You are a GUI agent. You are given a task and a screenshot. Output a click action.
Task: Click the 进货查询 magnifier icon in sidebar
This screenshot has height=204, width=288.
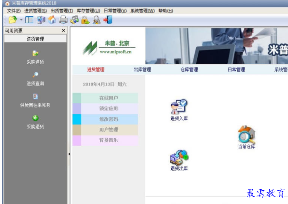(36, 75)
